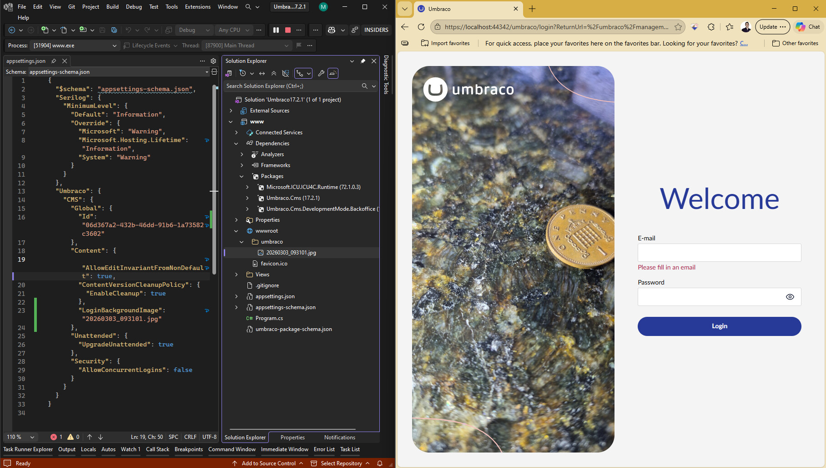This screenshot has height=468, width=826.
Task: Click the Save All icon in toolbar
Action: point(114,30)
